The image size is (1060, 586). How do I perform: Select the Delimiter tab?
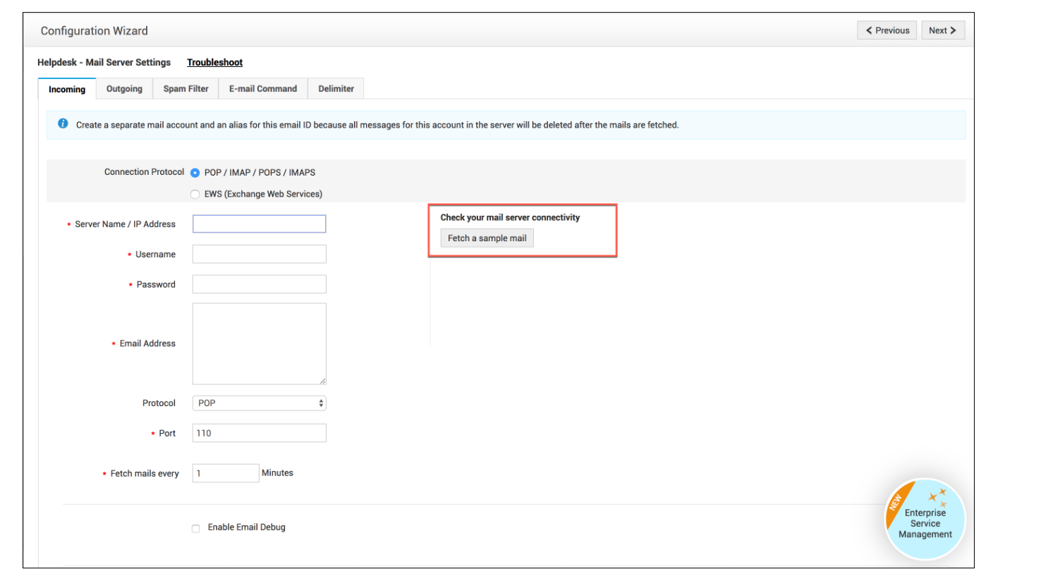click(336, 89)
